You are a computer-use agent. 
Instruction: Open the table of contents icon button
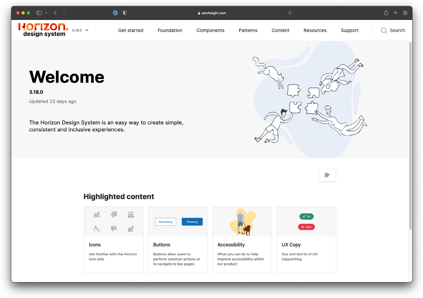327,175
